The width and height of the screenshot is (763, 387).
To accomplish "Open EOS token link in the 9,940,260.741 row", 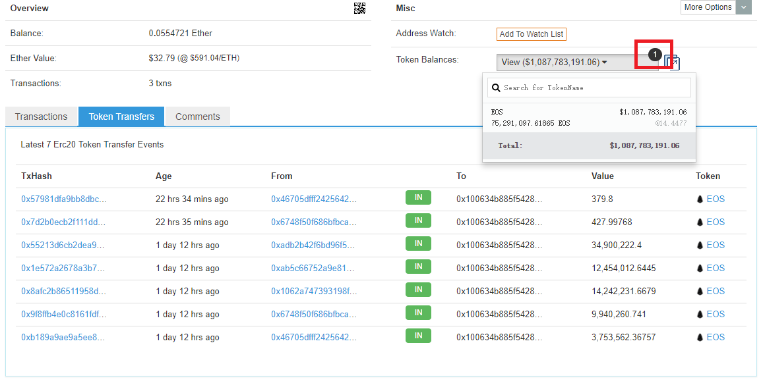I will click(716, 314).
